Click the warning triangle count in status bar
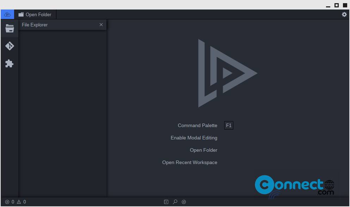 pos(22,202)
